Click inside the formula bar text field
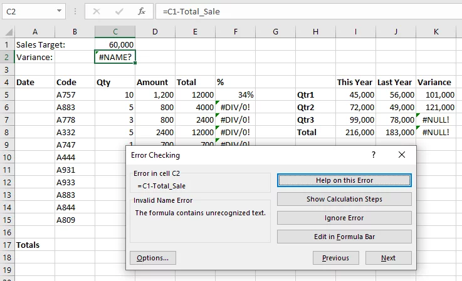Viewport: 462px width, 281px height. pyautogui.click(x=308, y=11)
